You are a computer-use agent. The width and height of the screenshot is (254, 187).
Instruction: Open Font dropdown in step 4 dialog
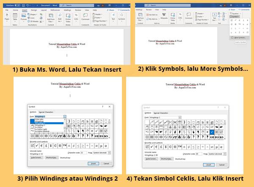[180, 117]
